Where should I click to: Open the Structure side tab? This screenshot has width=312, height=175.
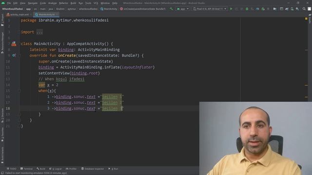tap(2, 116)
